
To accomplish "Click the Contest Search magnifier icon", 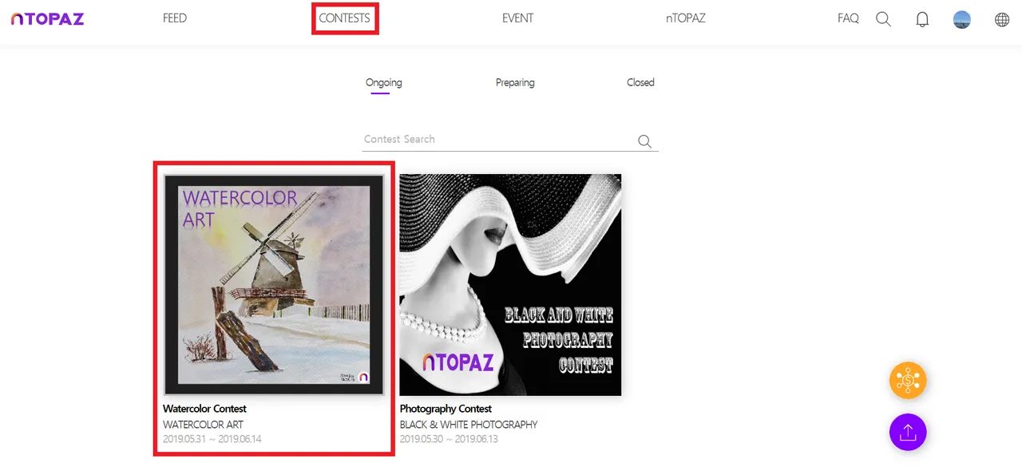I will 645,141.
